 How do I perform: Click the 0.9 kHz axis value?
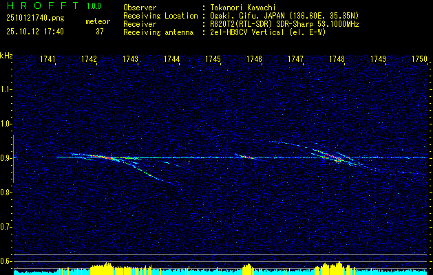[6, 158]
